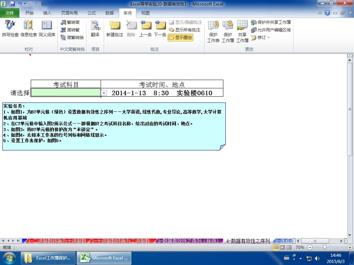Convert text with 繁转简

(x=70, y=22)
